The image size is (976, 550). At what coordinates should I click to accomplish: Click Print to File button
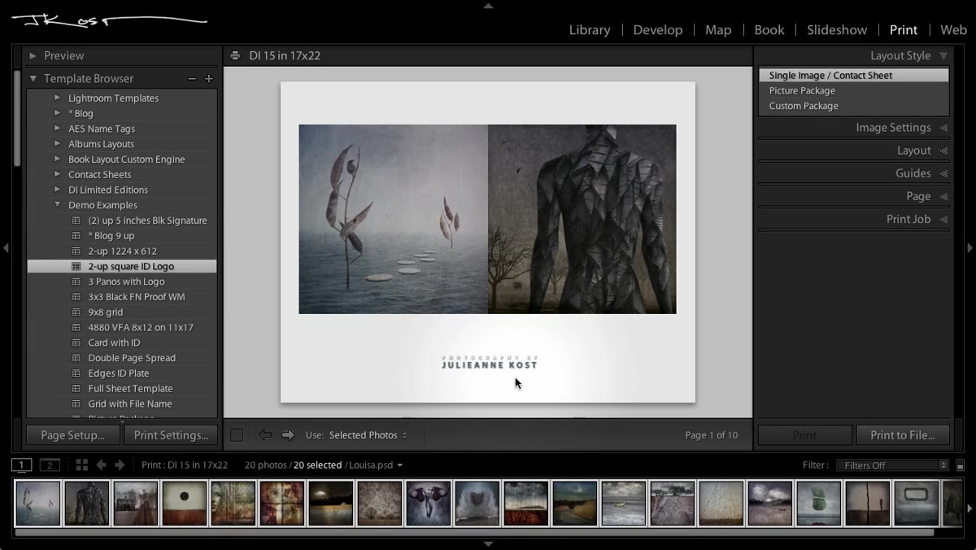(x=903, y=435)
